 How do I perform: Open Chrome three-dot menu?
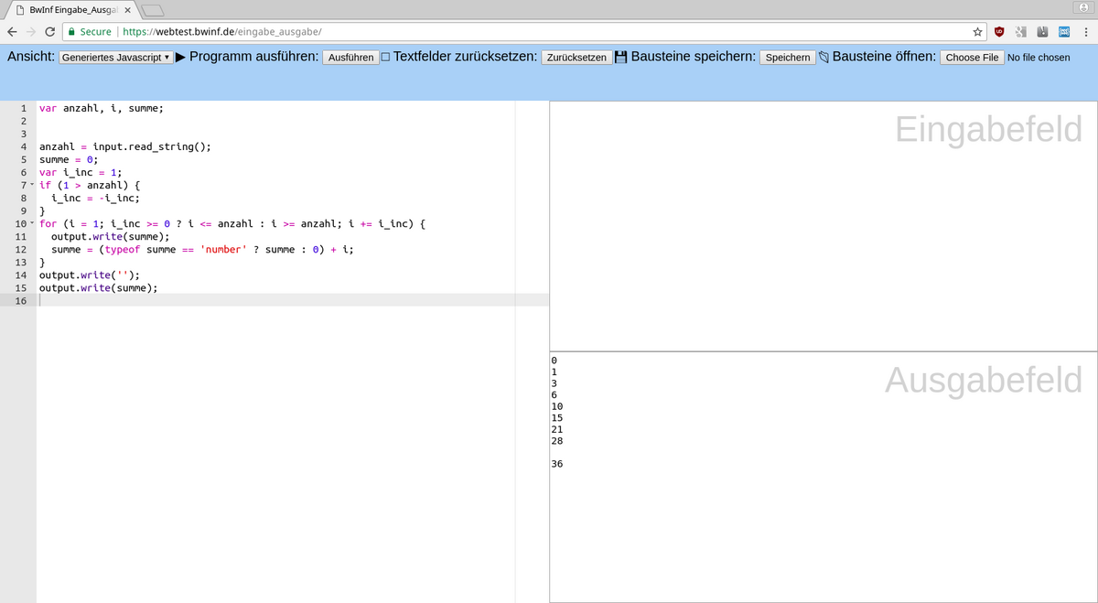[1085, 31]
